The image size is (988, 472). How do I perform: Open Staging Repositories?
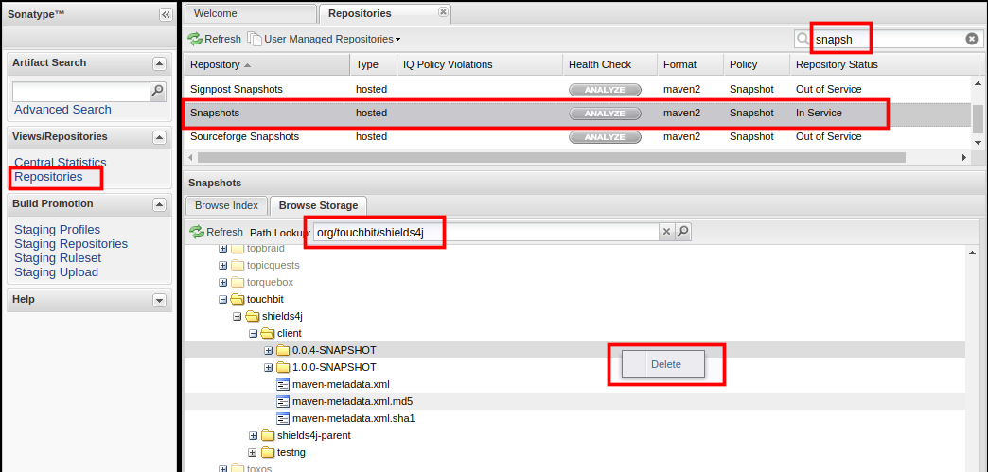click(x=71, y=244)
